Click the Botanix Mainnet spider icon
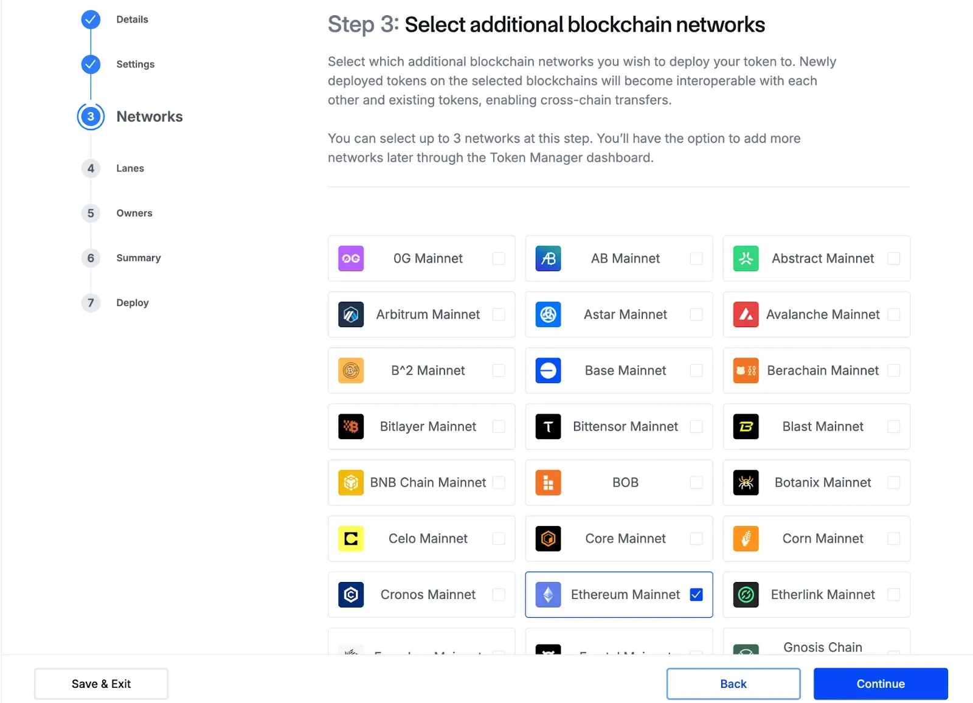This screenshot has width=973, height=703. [746, 482]
